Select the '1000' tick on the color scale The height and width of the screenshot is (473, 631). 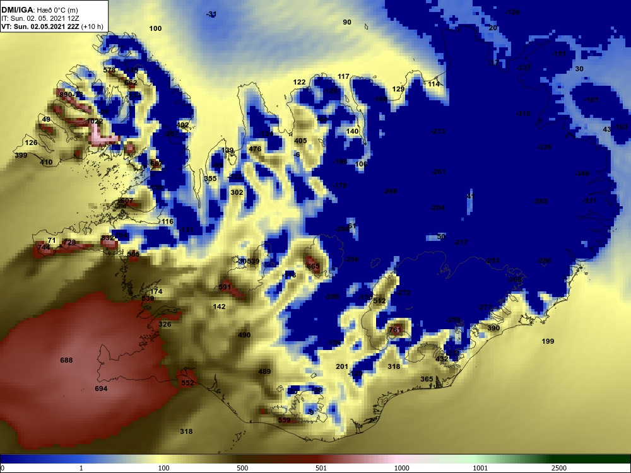point(401,468)
